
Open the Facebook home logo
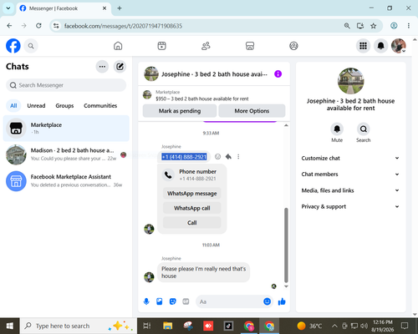(x=13, y=46)
